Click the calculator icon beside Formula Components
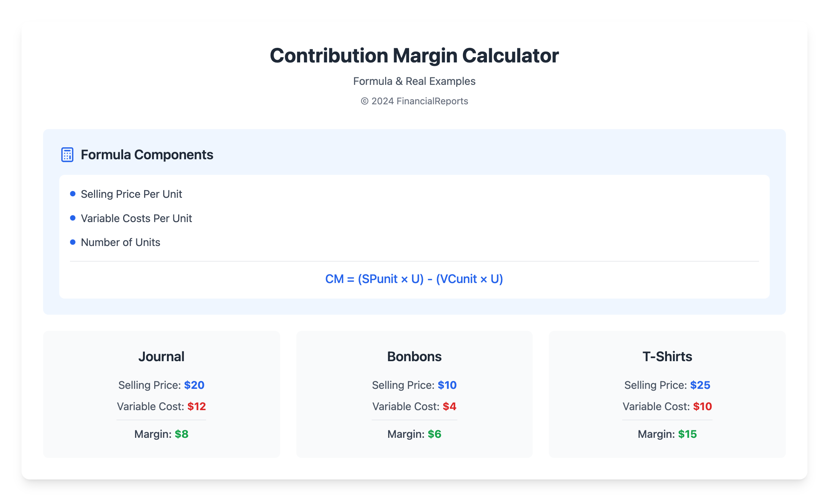 [x=67, y=155]
